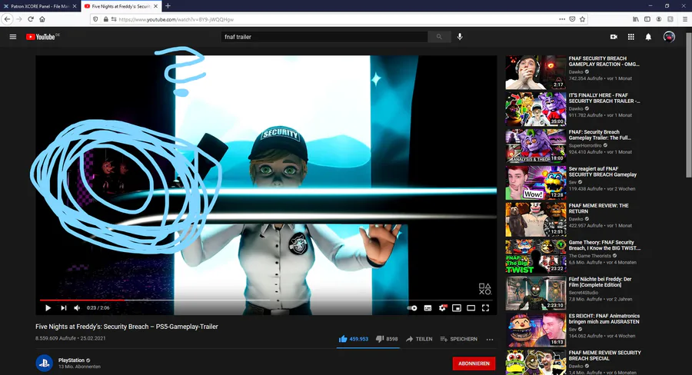
Task: Start voice search with the microphone icon
Action: pyautogui.click(x=460, y=37)
